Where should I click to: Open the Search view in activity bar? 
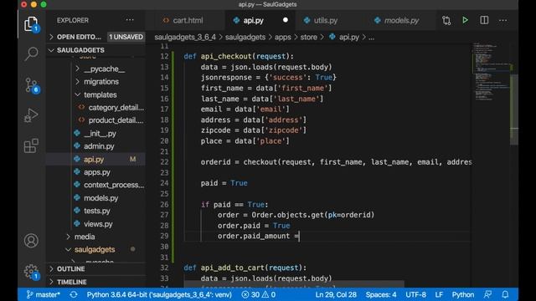(31, 54)
